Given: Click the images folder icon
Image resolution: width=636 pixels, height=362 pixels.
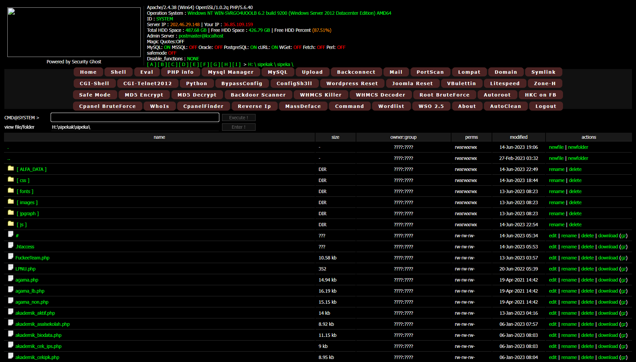Looking at the screenshot, I should pos(11,201).
